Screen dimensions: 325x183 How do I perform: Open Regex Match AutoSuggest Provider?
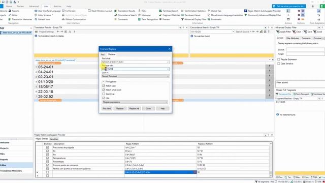(263, 11)
